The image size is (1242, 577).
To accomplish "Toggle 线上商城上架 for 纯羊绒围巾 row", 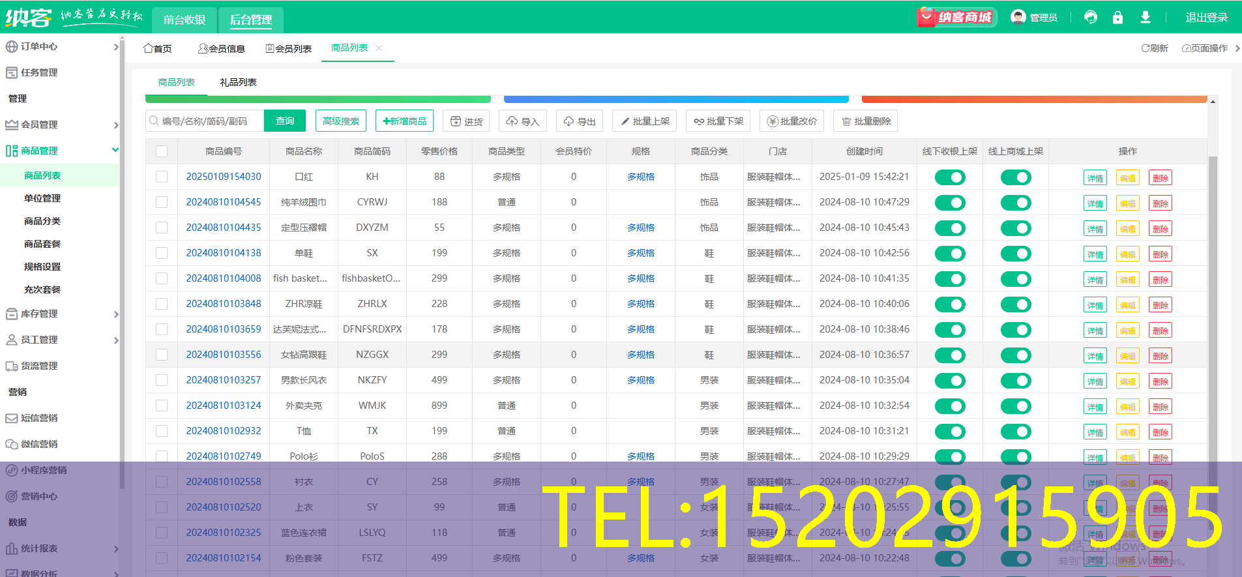I will (1016, 203).
